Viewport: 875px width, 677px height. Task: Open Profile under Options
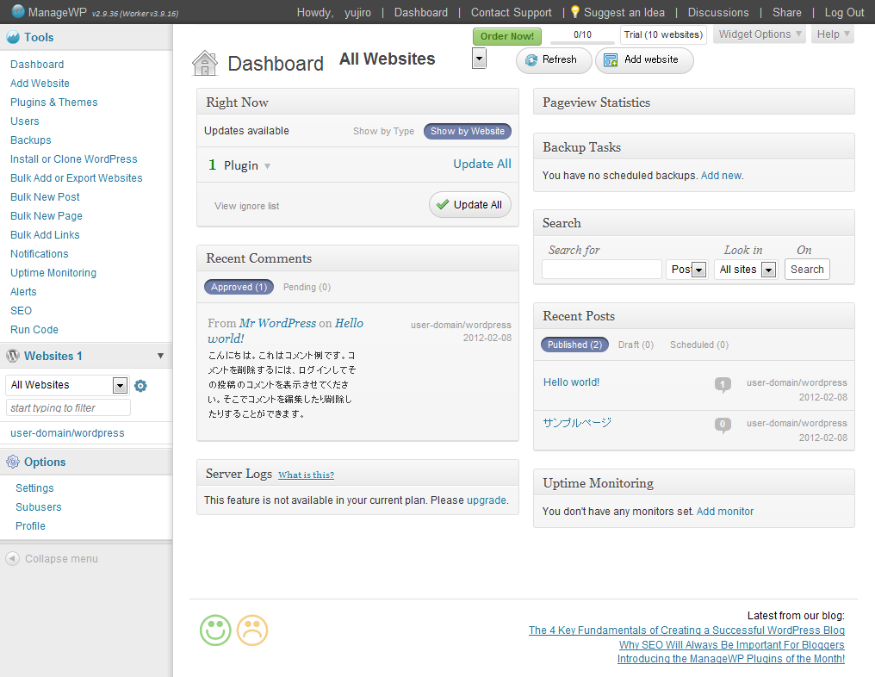click(x=31, y=526)
